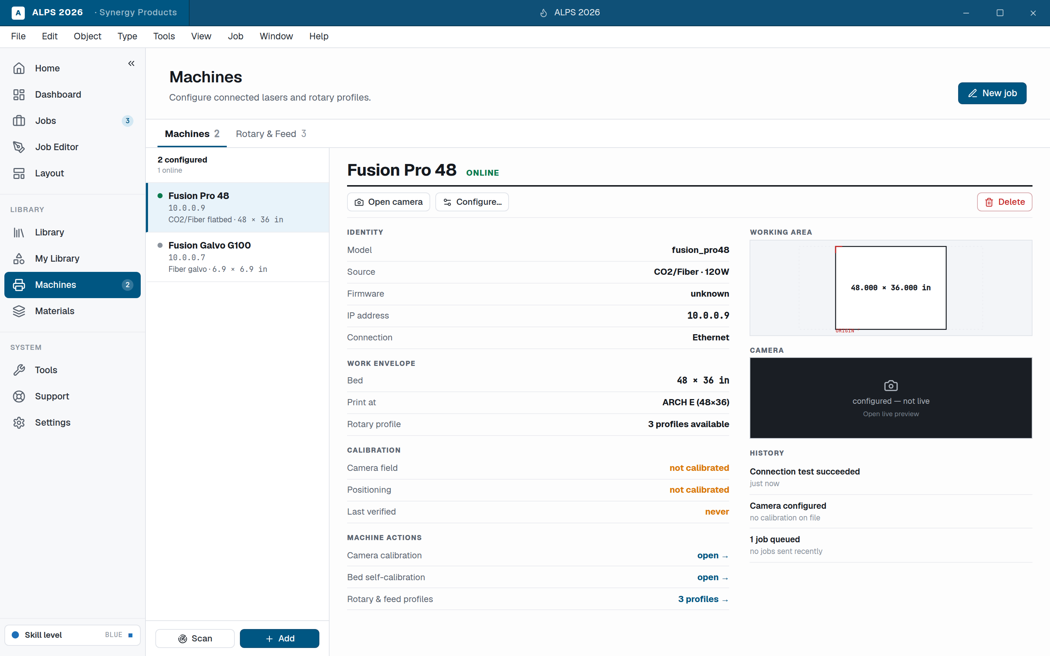Click the Open camera button
The width and height of the screenshot is (1050, 656).
(388, 202)
